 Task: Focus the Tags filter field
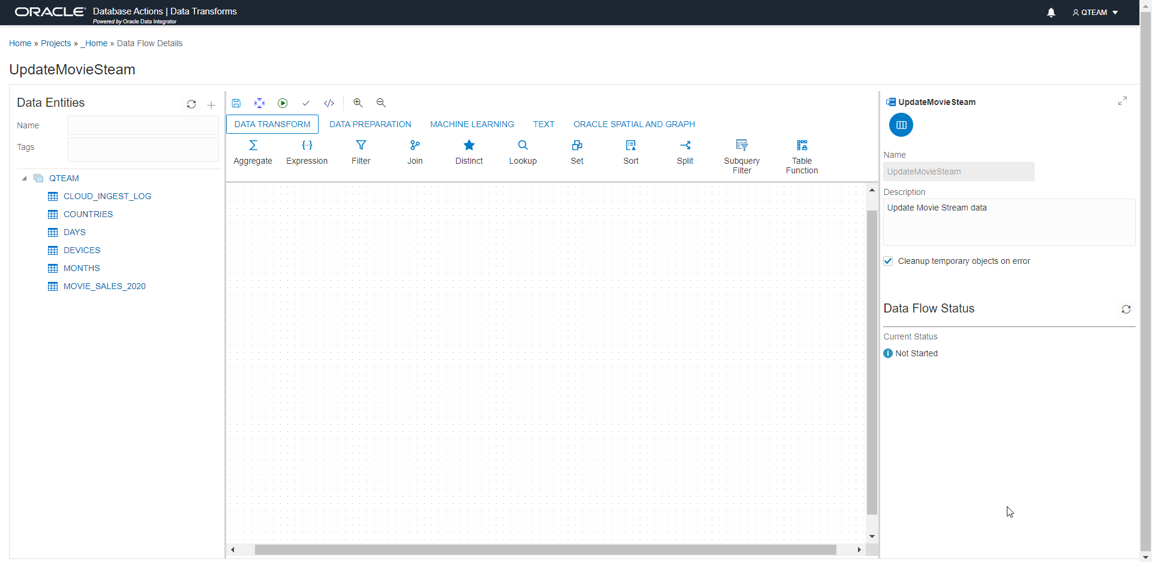pos(143,149)
